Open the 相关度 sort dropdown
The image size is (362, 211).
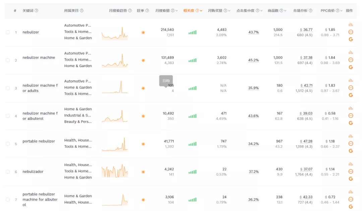(201, 11)
